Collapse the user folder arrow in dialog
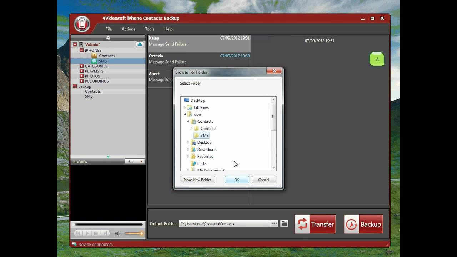Screen dimensions: 457x257 click(185, 115)
